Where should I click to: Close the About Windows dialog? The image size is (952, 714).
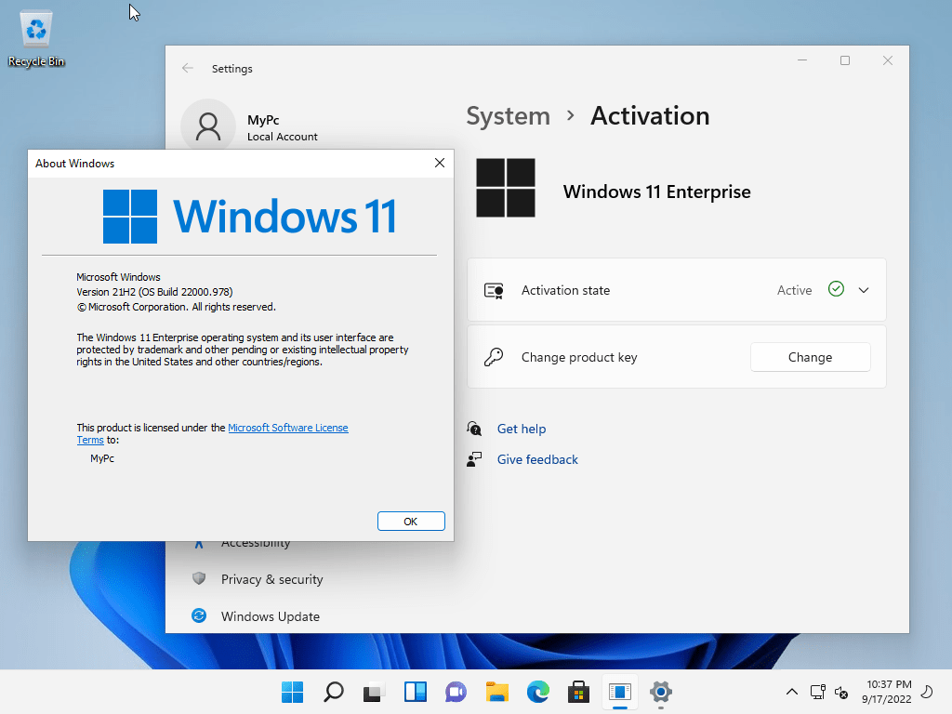(440, 163)
